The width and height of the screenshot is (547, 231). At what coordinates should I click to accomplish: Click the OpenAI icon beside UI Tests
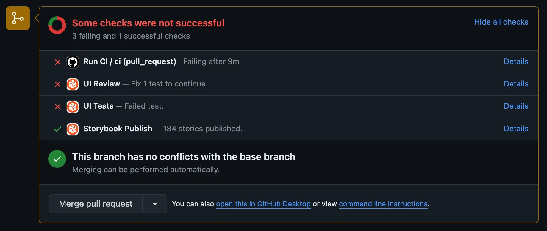pos(73,107)
